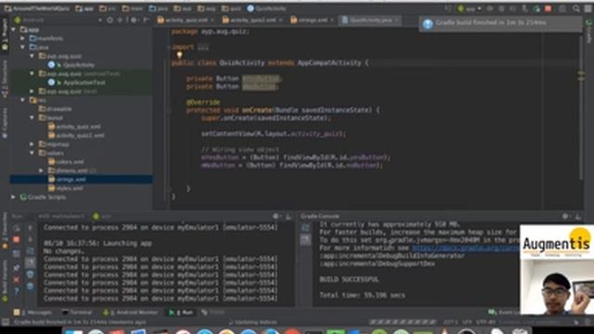Collapse the values folder node
The width and height of the screenshot is (594, 334).
click(32, 153)
